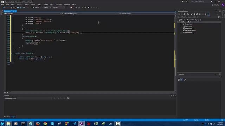Click the Open File folder icon
Screen dimensions: 225x126
[15, 8]
